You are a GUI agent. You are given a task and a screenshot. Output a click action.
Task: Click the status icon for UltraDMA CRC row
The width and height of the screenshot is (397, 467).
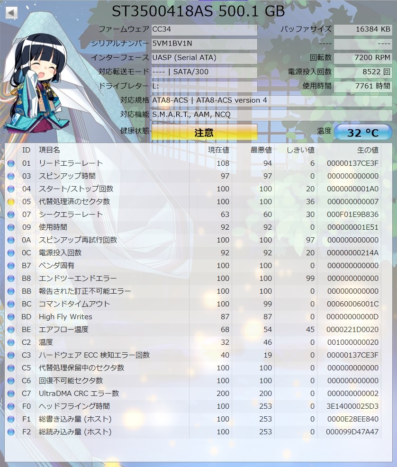pyautogui.click(x=11, y=394)
